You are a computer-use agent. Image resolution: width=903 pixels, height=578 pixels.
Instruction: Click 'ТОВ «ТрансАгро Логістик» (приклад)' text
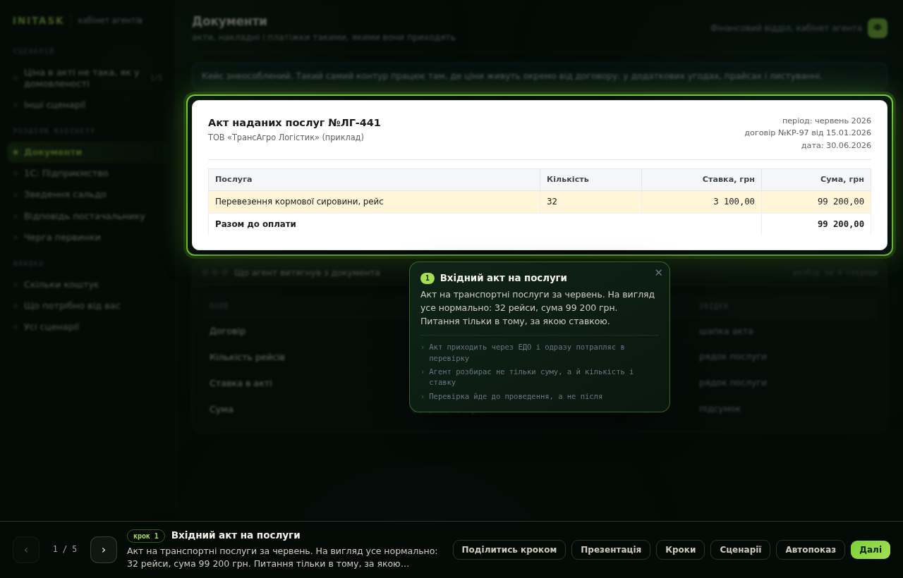(286, 137)
